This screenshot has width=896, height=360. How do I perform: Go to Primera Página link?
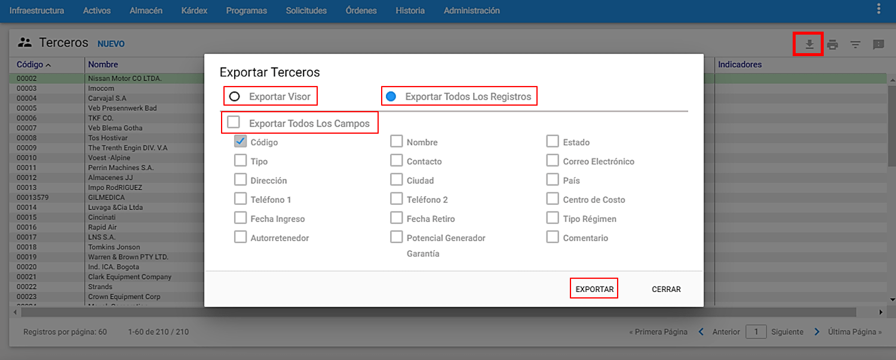[658, 331]
